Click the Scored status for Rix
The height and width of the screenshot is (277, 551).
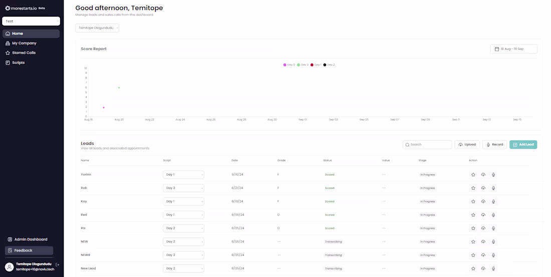(330, 228)
